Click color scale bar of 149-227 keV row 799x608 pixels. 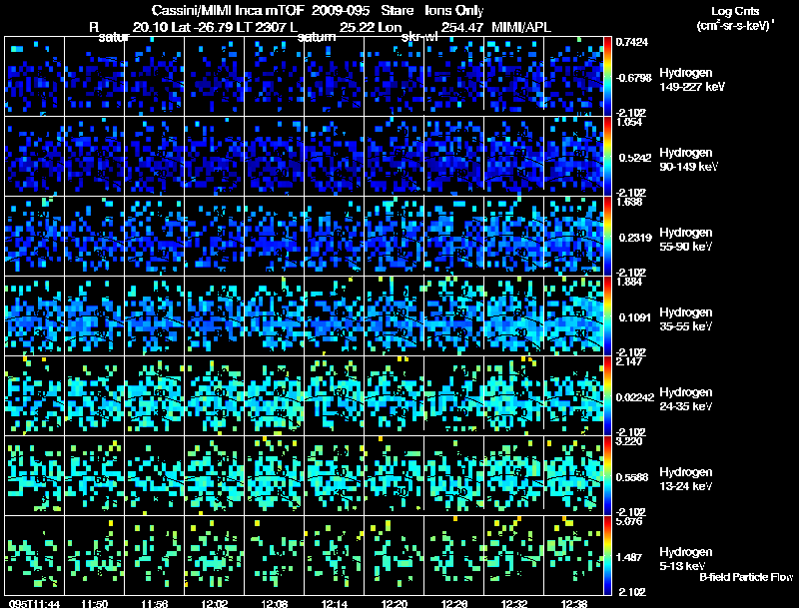(x=607, y=77)
